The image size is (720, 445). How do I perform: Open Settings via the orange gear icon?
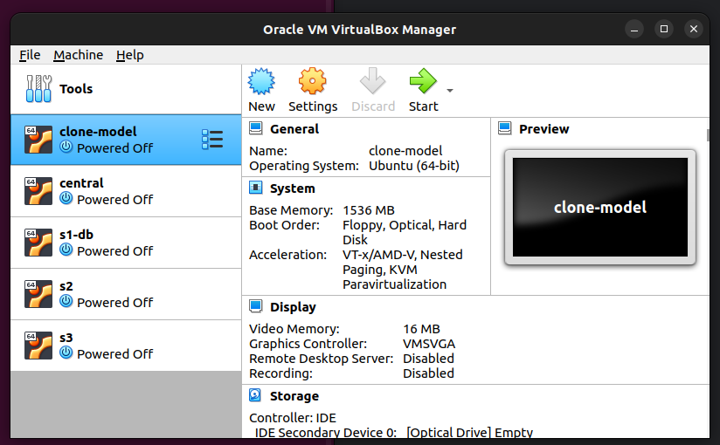312,81
